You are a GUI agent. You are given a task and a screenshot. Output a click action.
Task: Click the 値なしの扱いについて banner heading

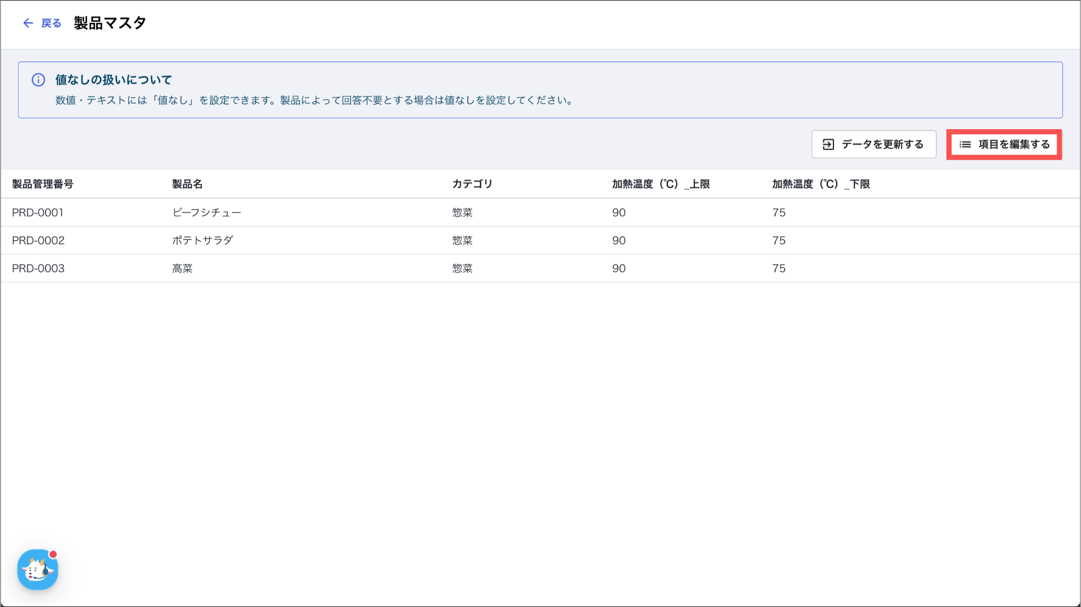pos(113,80)
